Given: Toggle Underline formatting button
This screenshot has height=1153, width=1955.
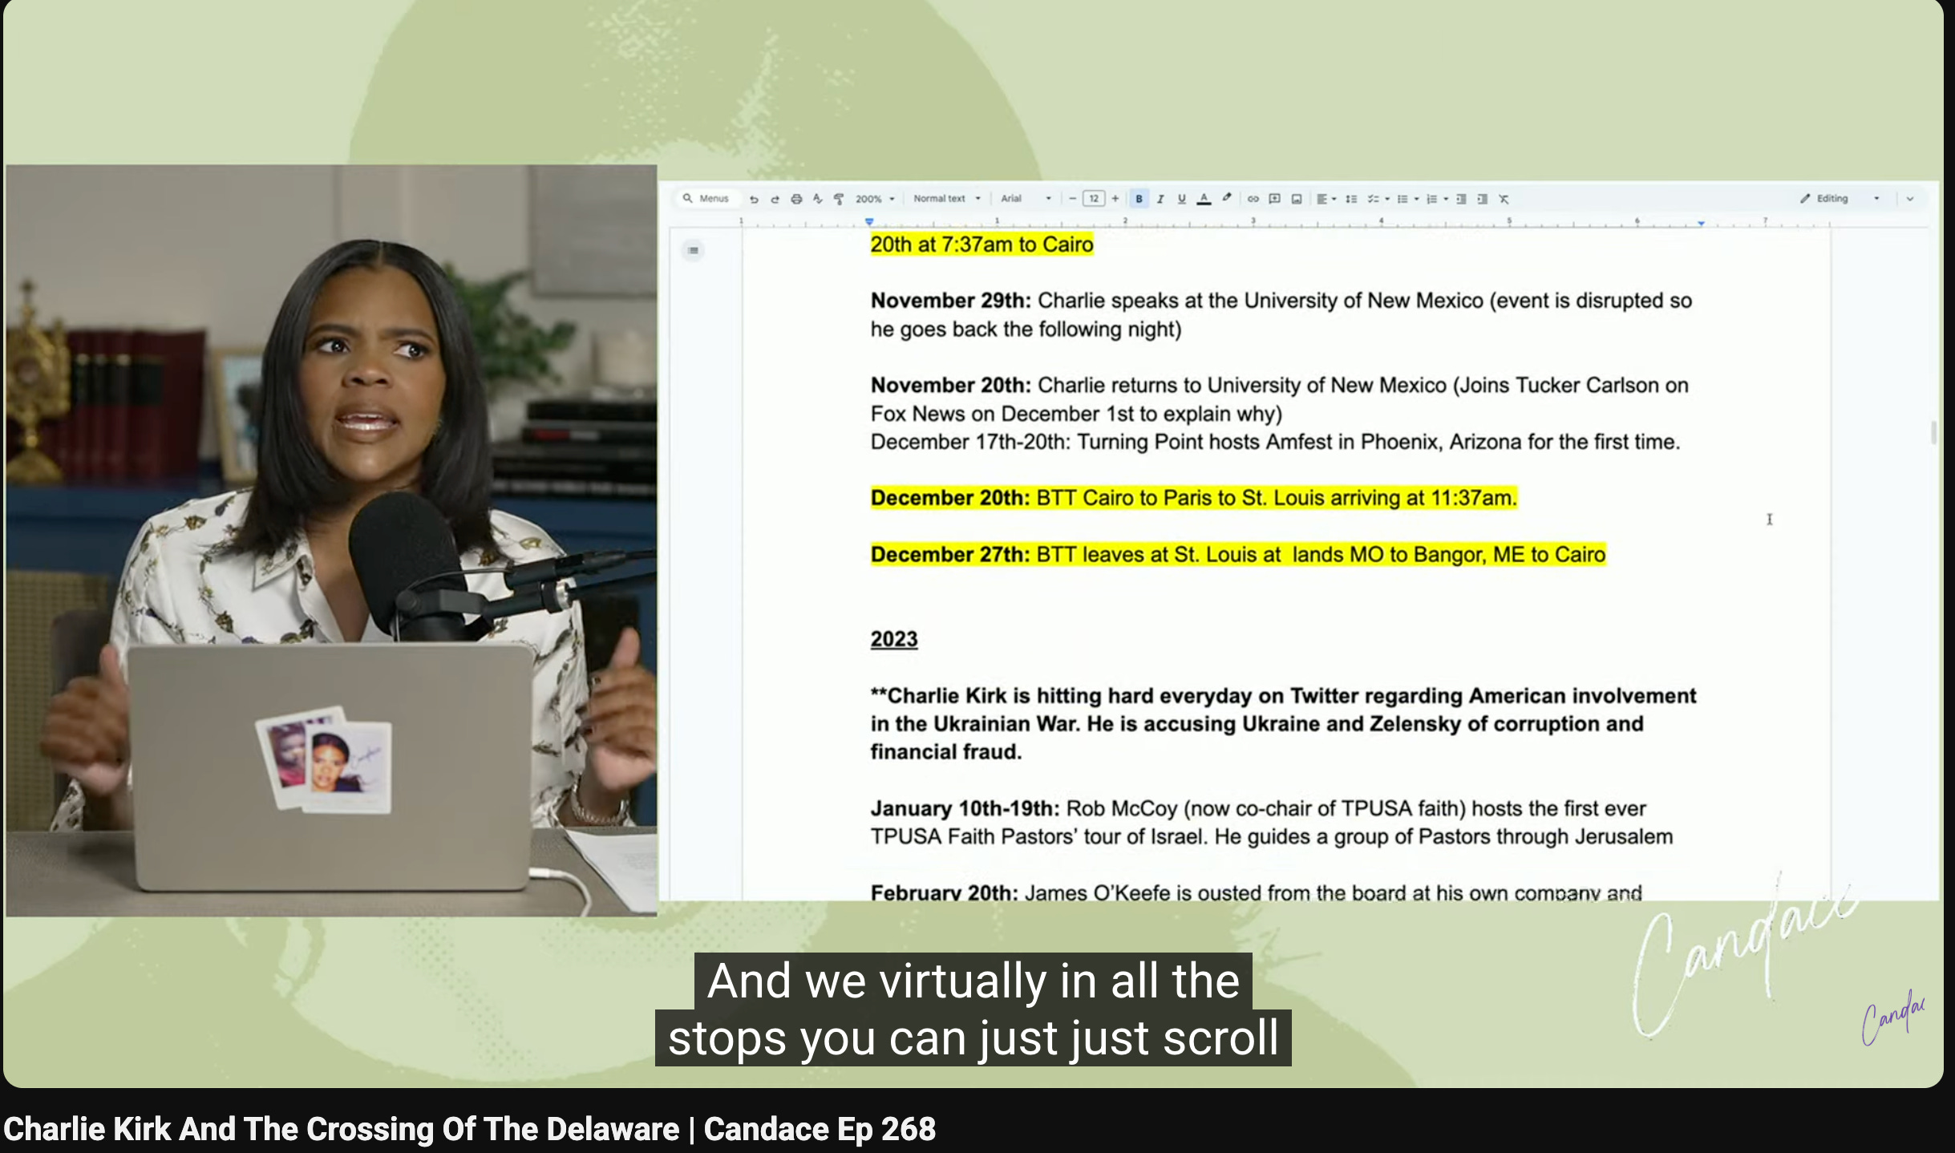Looking at the screenshot, I should (1181, 199).
